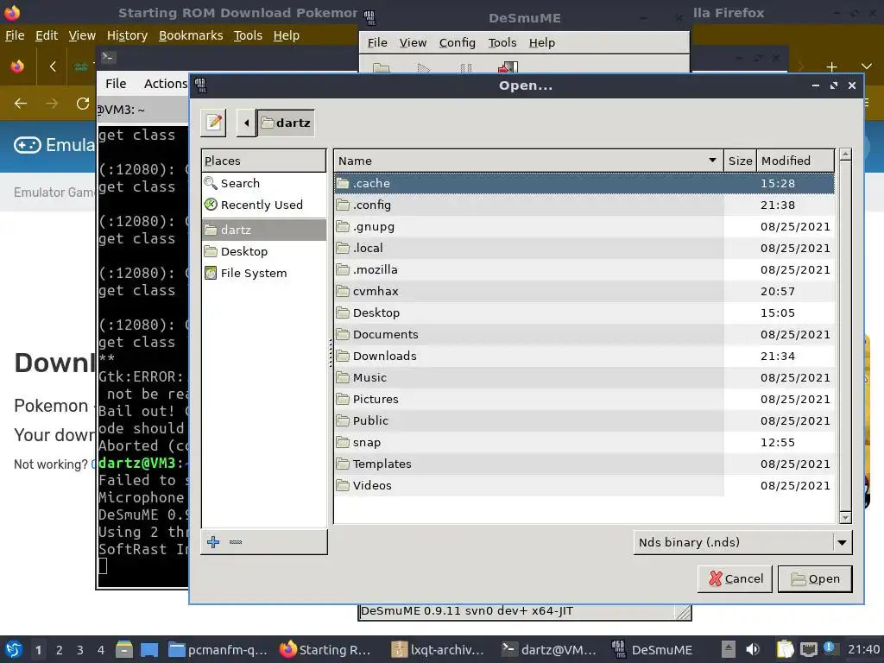Select the snap folder row
884x663 pixels.
[x=584, y=443]
